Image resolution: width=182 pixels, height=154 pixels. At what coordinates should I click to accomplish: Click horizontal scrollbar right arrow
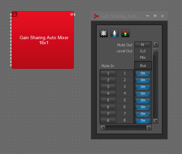(x=149, y=128)
